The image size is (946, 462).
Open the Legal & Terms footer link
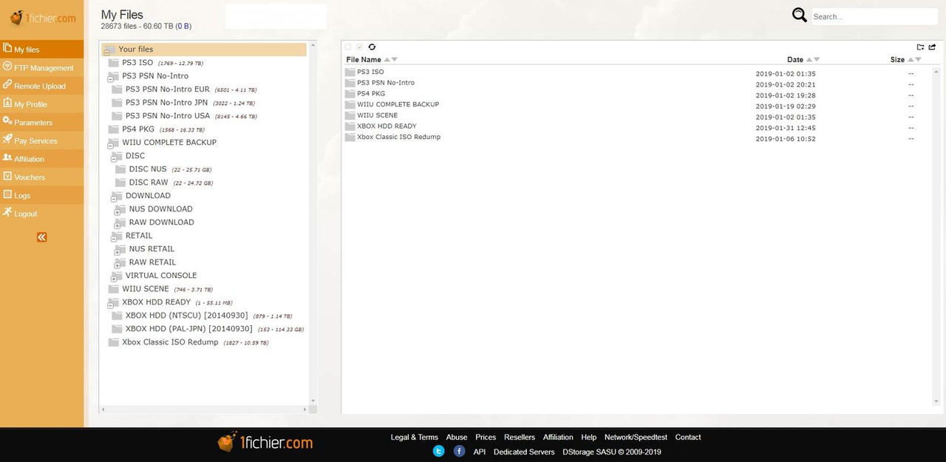pyautogui.click(x=414, y=437)
